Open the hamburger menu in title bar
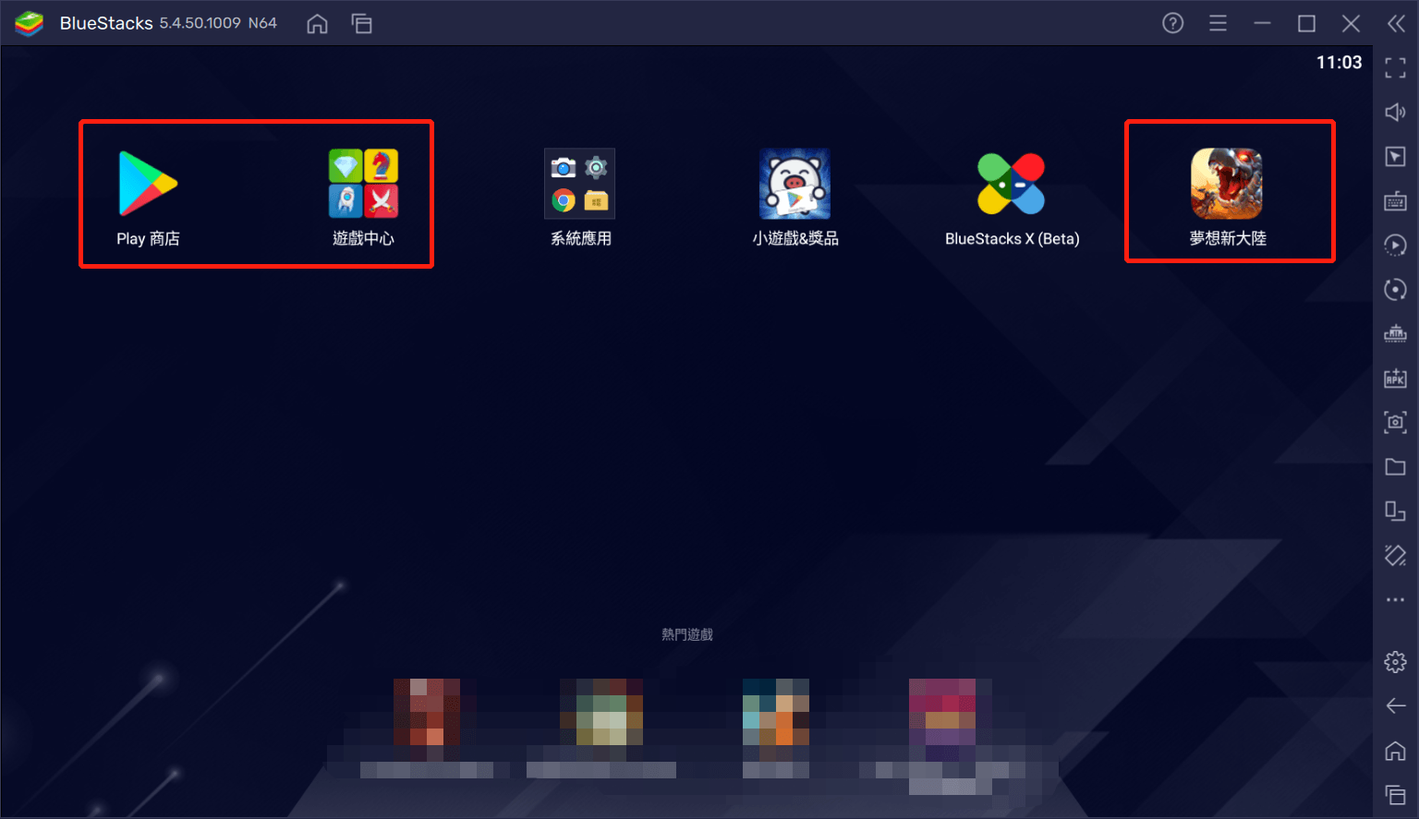Image resolution: width=1419 pixels, height=819 pixels. [x=1218, y=23]
